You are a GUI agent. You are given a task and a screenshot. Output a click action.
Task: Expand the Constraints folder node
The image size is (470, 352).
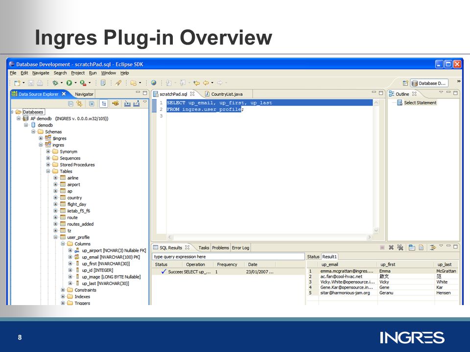63,290
